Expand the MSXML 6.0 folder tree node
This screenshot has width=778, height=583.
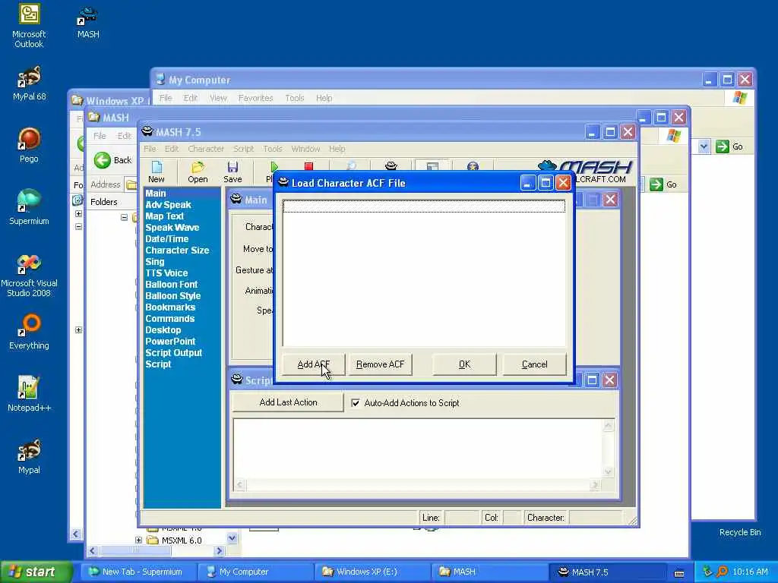pyautogui.click(x=138, y=540)
